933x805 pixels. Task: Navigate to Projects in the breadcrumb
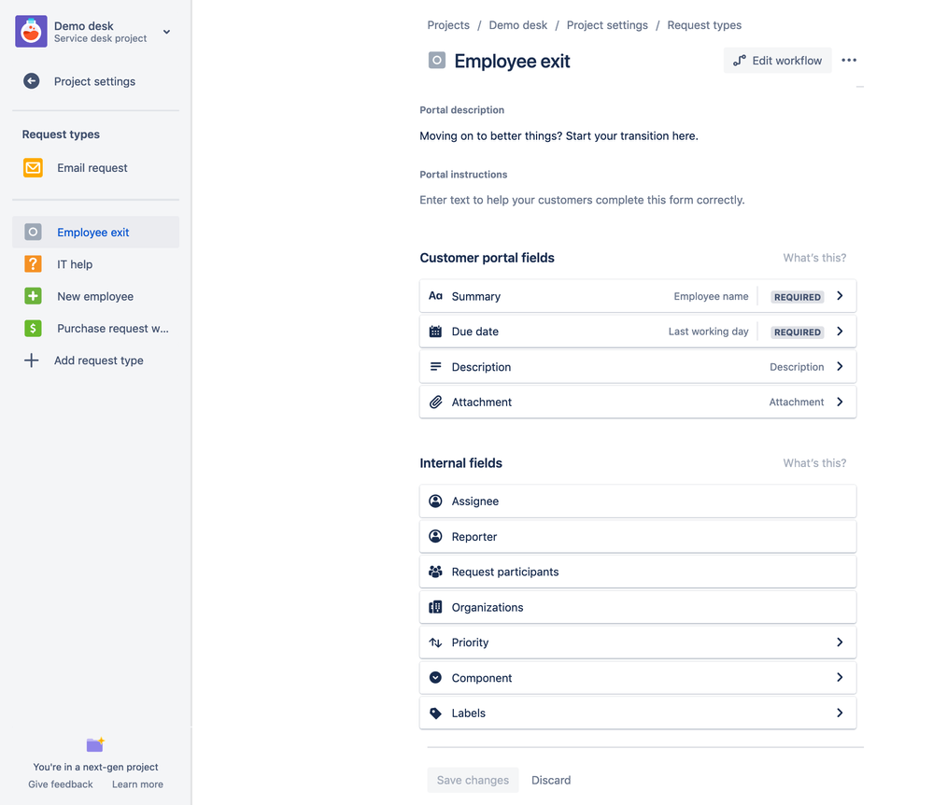tap(448, 25)
